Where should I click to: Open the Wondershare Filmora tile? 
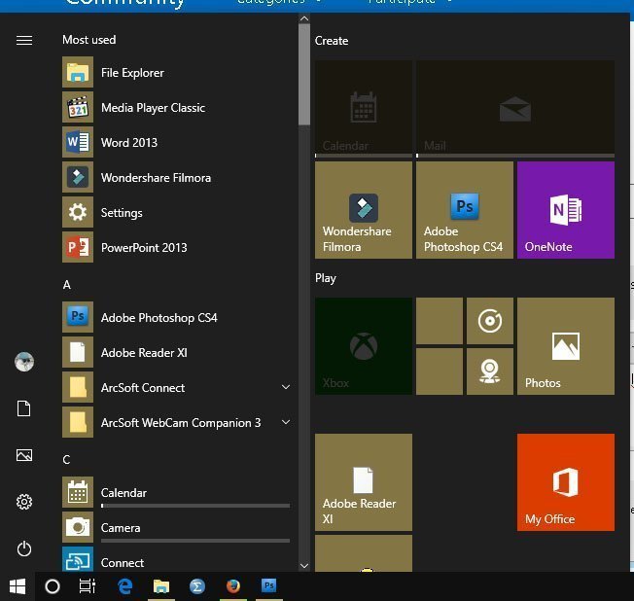point(364,210)
